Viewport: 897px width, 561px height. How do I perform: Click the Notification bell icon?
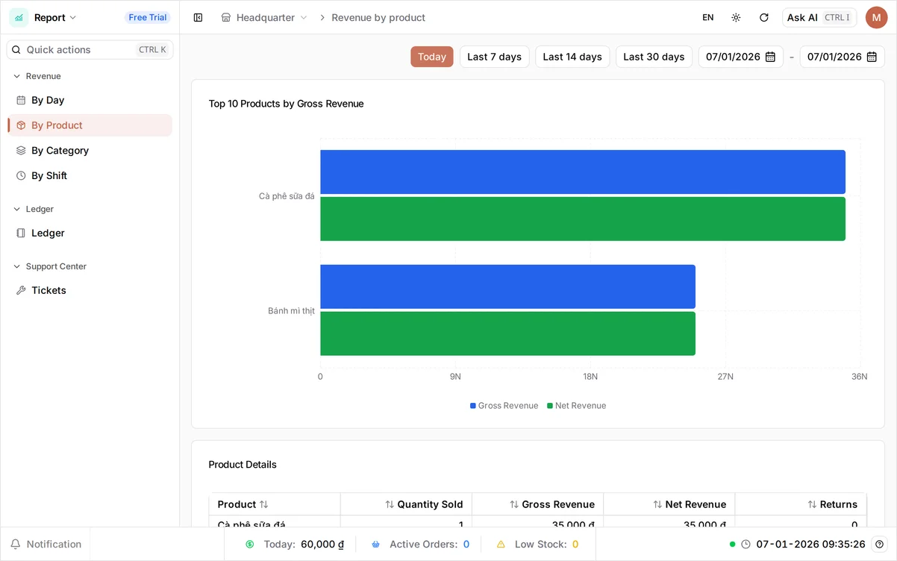coord(15,545)
